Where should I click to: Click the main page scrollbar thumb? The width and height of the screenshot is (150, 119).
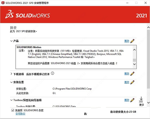tap(148, 59)
